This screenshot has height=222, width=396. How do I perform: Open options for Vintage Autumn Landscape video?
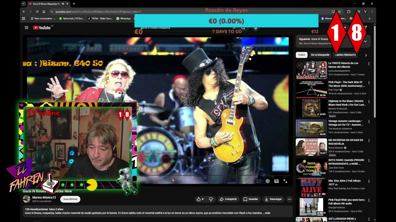(369, 121)
